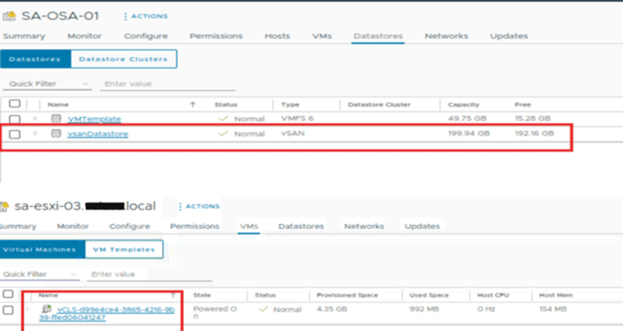Click the vCLS virtual machine icon
Image resolution: width=623 pixels, height=331 pixels.
click(x=46, y=309)
